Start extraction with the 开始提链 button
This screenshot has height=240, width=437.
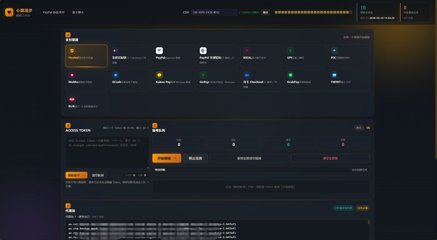[167, 158]
